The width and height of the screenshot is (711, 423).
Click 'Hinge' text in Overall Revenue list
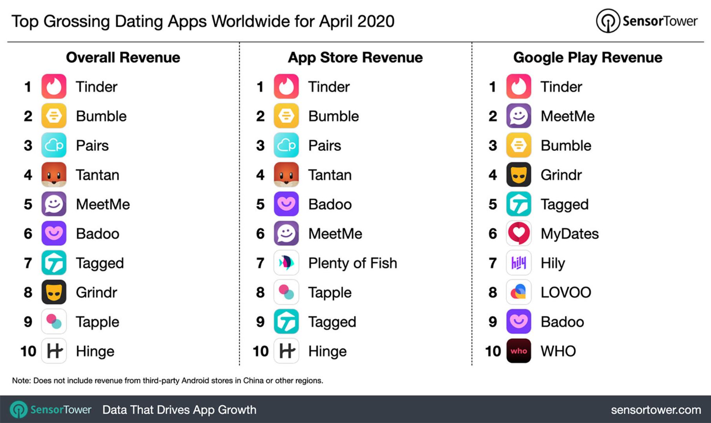pyautogui.click(x=95, y=352)
